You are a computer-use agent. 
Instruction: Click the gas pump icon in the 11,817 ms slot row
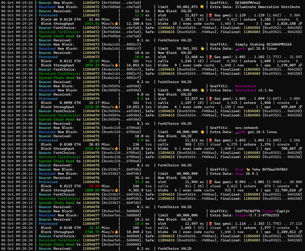(x=210, y=15)
